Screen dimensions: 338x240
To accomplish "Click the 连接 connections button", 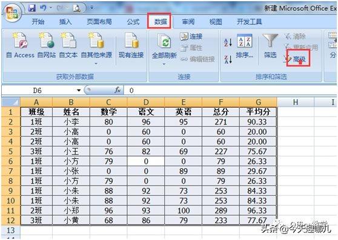I will tap(191, 36).
